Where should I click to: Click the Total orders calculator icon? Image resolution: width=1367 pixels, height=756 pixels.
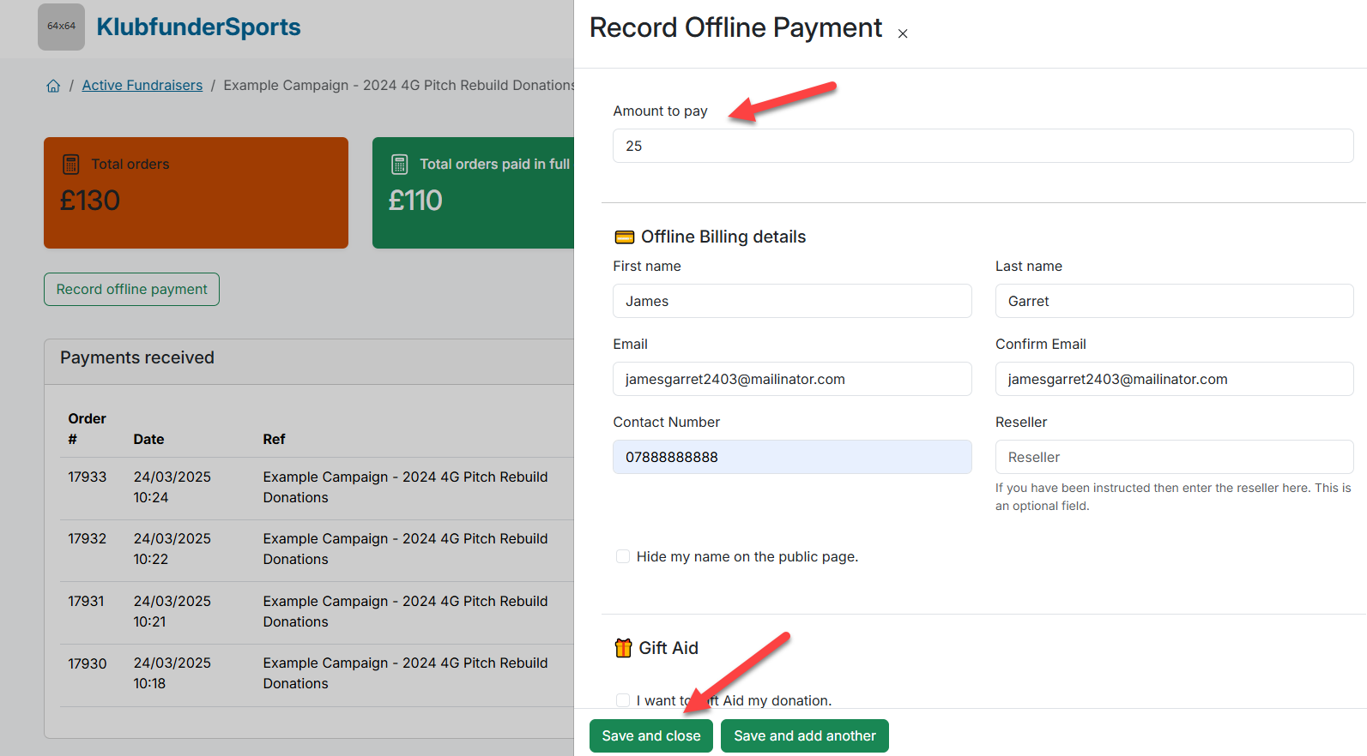(x=71, y=164)
